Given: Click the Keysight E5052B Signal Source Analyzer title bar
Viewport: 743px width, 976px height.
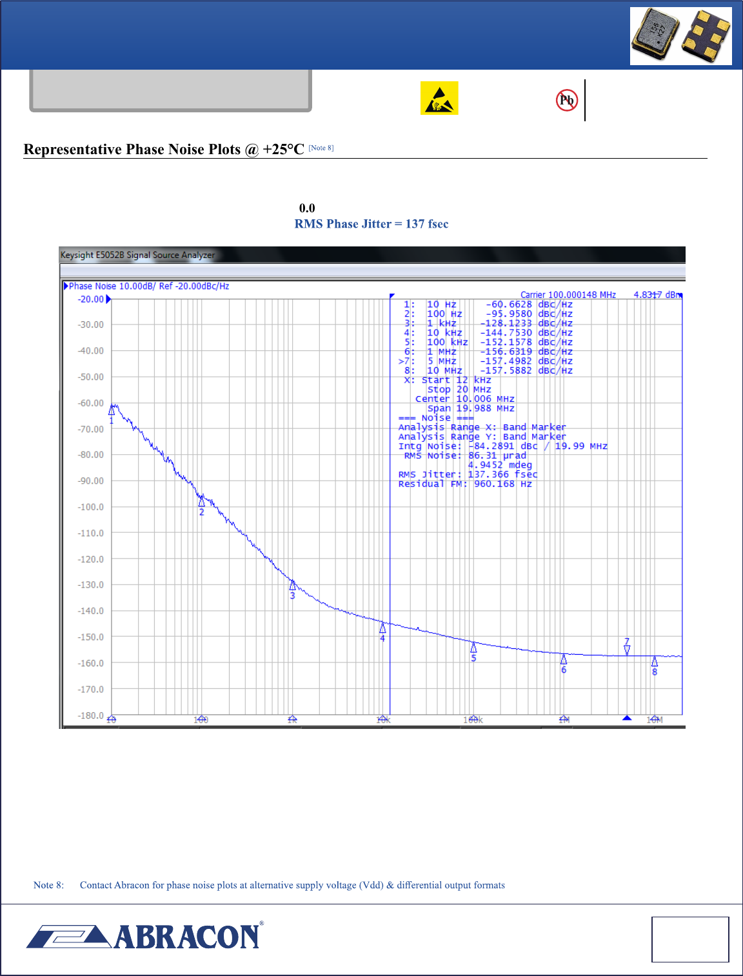Looking at the screenshot, I should coord(137,255).
